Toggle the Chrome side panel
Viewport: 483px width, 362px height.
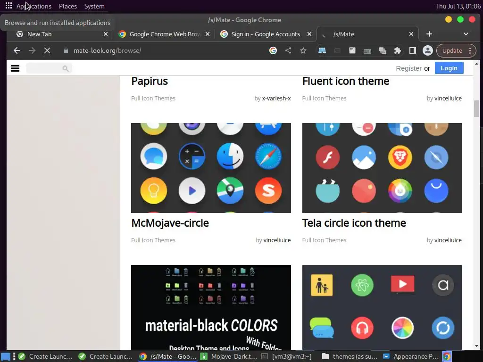(x=412, y=50)
